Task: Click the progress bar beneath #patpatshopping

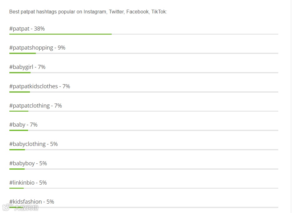Action: (x=22, y=53)
